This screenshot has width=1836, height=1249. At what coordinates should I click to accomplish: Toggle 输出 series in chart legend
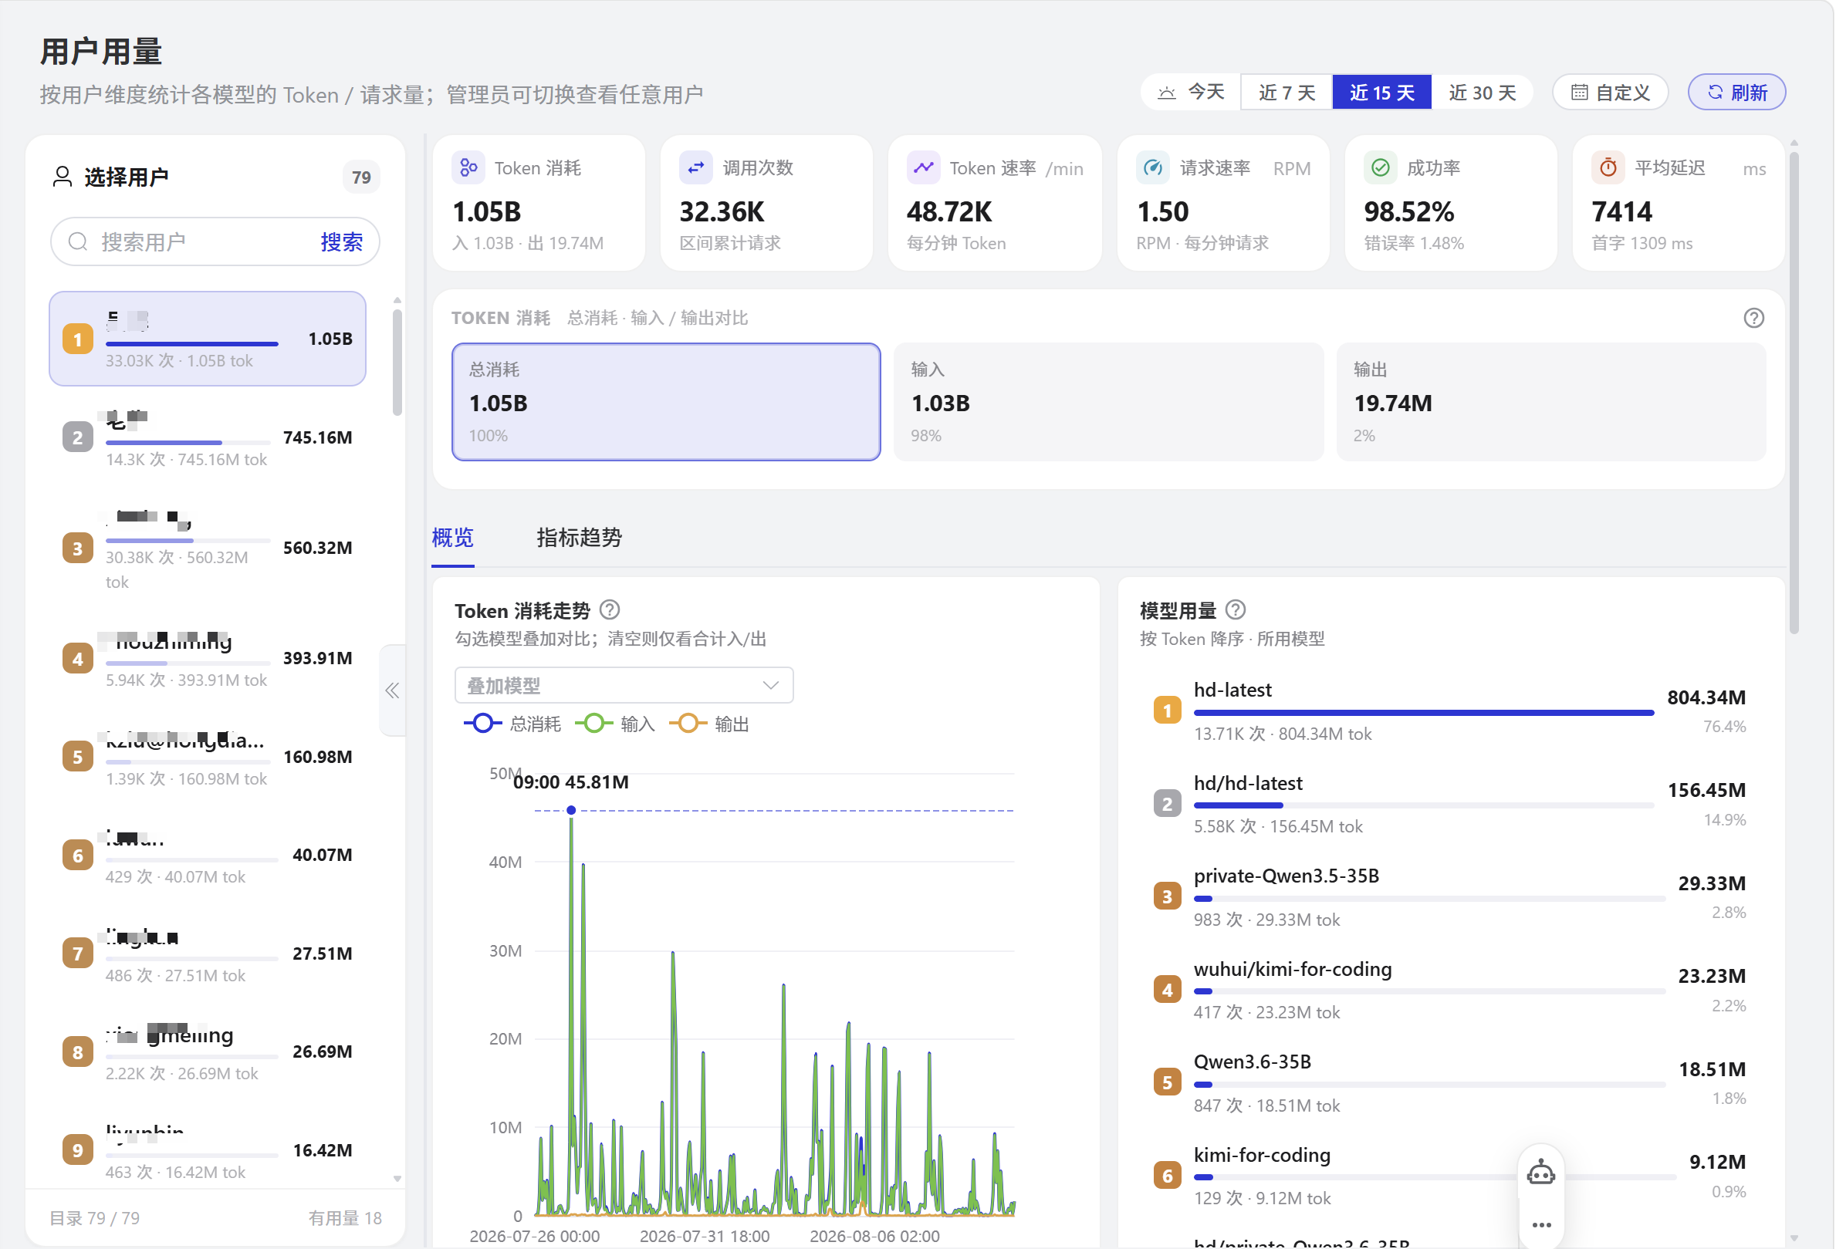pos(709,724)
